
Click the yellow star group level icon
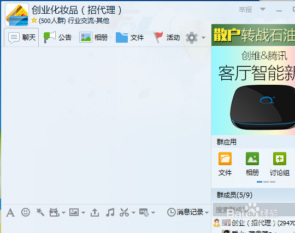[34, 20]
